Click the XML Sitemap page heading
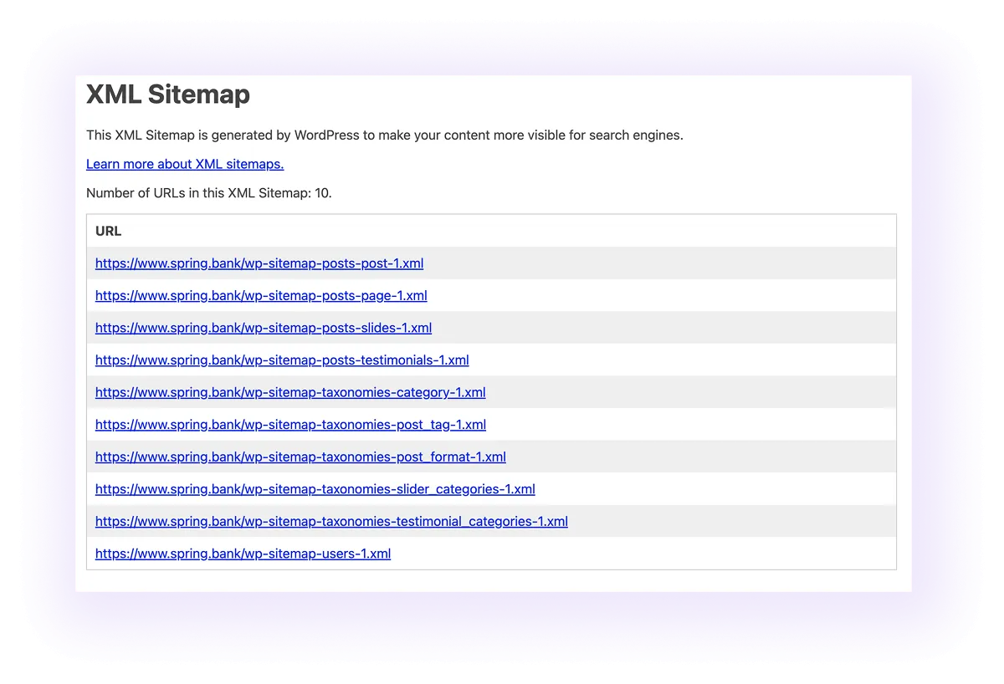 pos(167,94)
